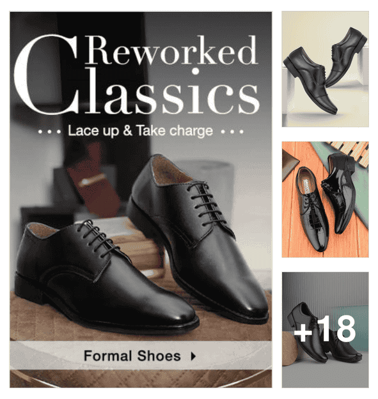Select the right upright black shoe in banner
The height and width of the screenshot is (399, 378).
click(197, 236)
